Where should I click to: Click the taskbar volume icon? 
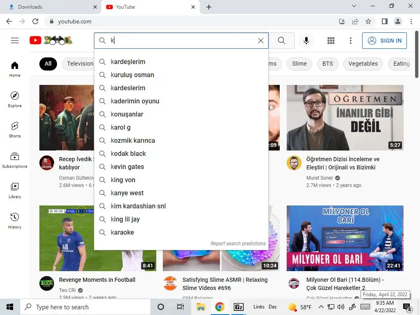click(341, 307)
